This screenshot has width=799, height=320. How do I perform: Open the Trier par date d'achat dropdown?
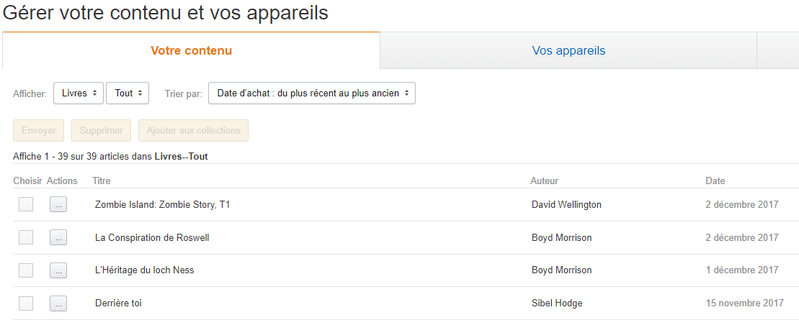tap(312, 93)
